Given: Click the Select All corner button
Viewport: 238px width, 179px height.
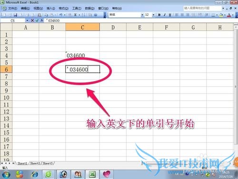Looking at the screenshot, I should (6, 27).
